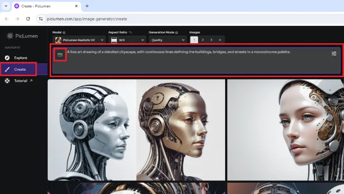Open the golden robot head image
Screen dimensions: 344x194
[180, 130]
